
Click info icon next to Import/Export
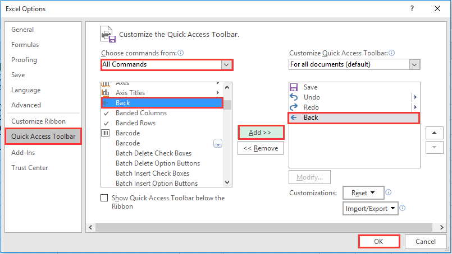click(x=403, y=208)
